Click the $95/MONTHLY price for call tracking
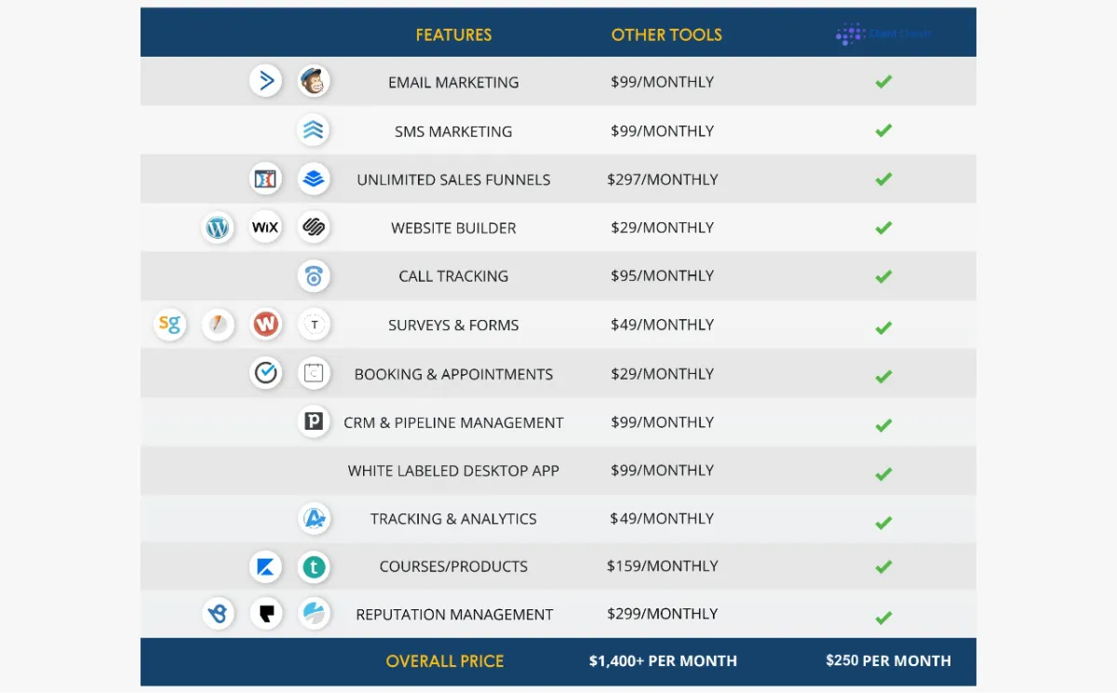Image resolution: width=1117 pixels, height=693 pixels. tap(663, 276)
